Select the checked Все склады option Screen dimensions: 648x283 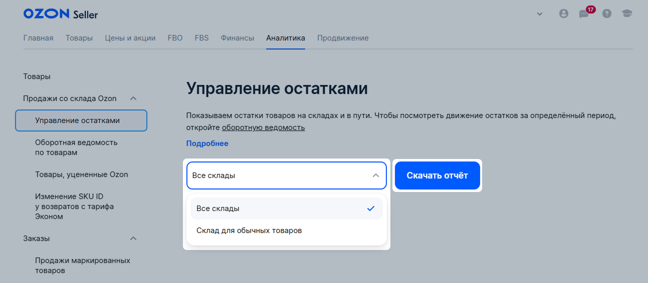[287, 208]
